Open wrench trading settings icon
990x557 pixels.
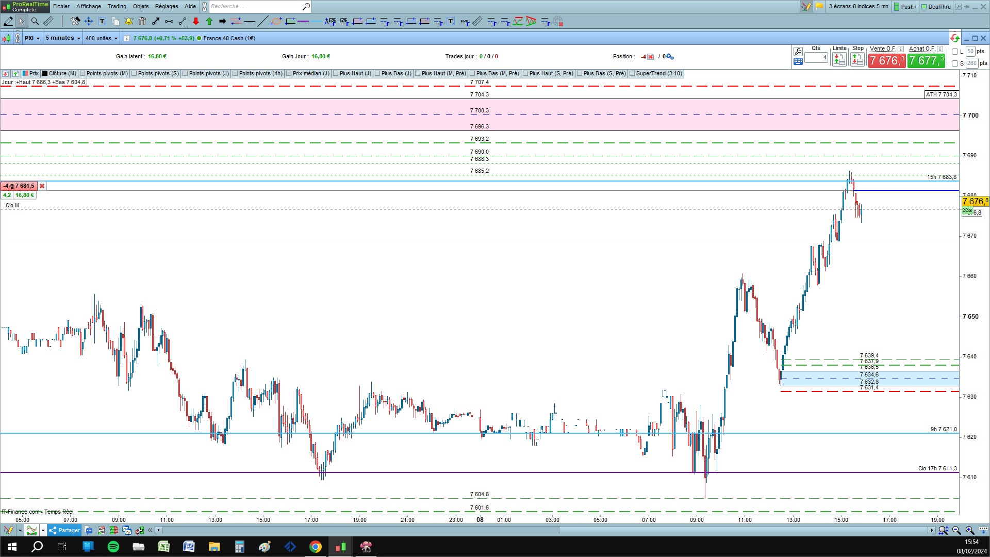click(x=798, y=51)
